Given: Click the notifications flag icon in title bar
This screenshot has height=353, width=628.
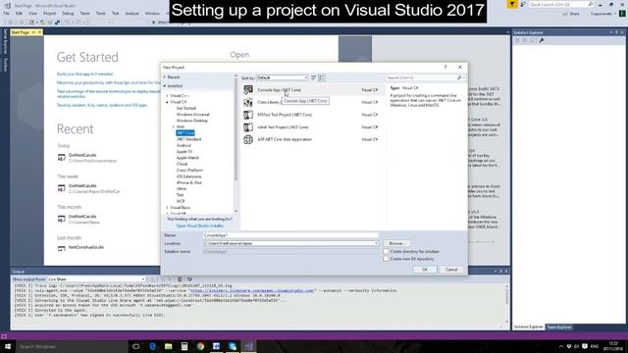Looking at the screenshot, I should pos(512,4).
